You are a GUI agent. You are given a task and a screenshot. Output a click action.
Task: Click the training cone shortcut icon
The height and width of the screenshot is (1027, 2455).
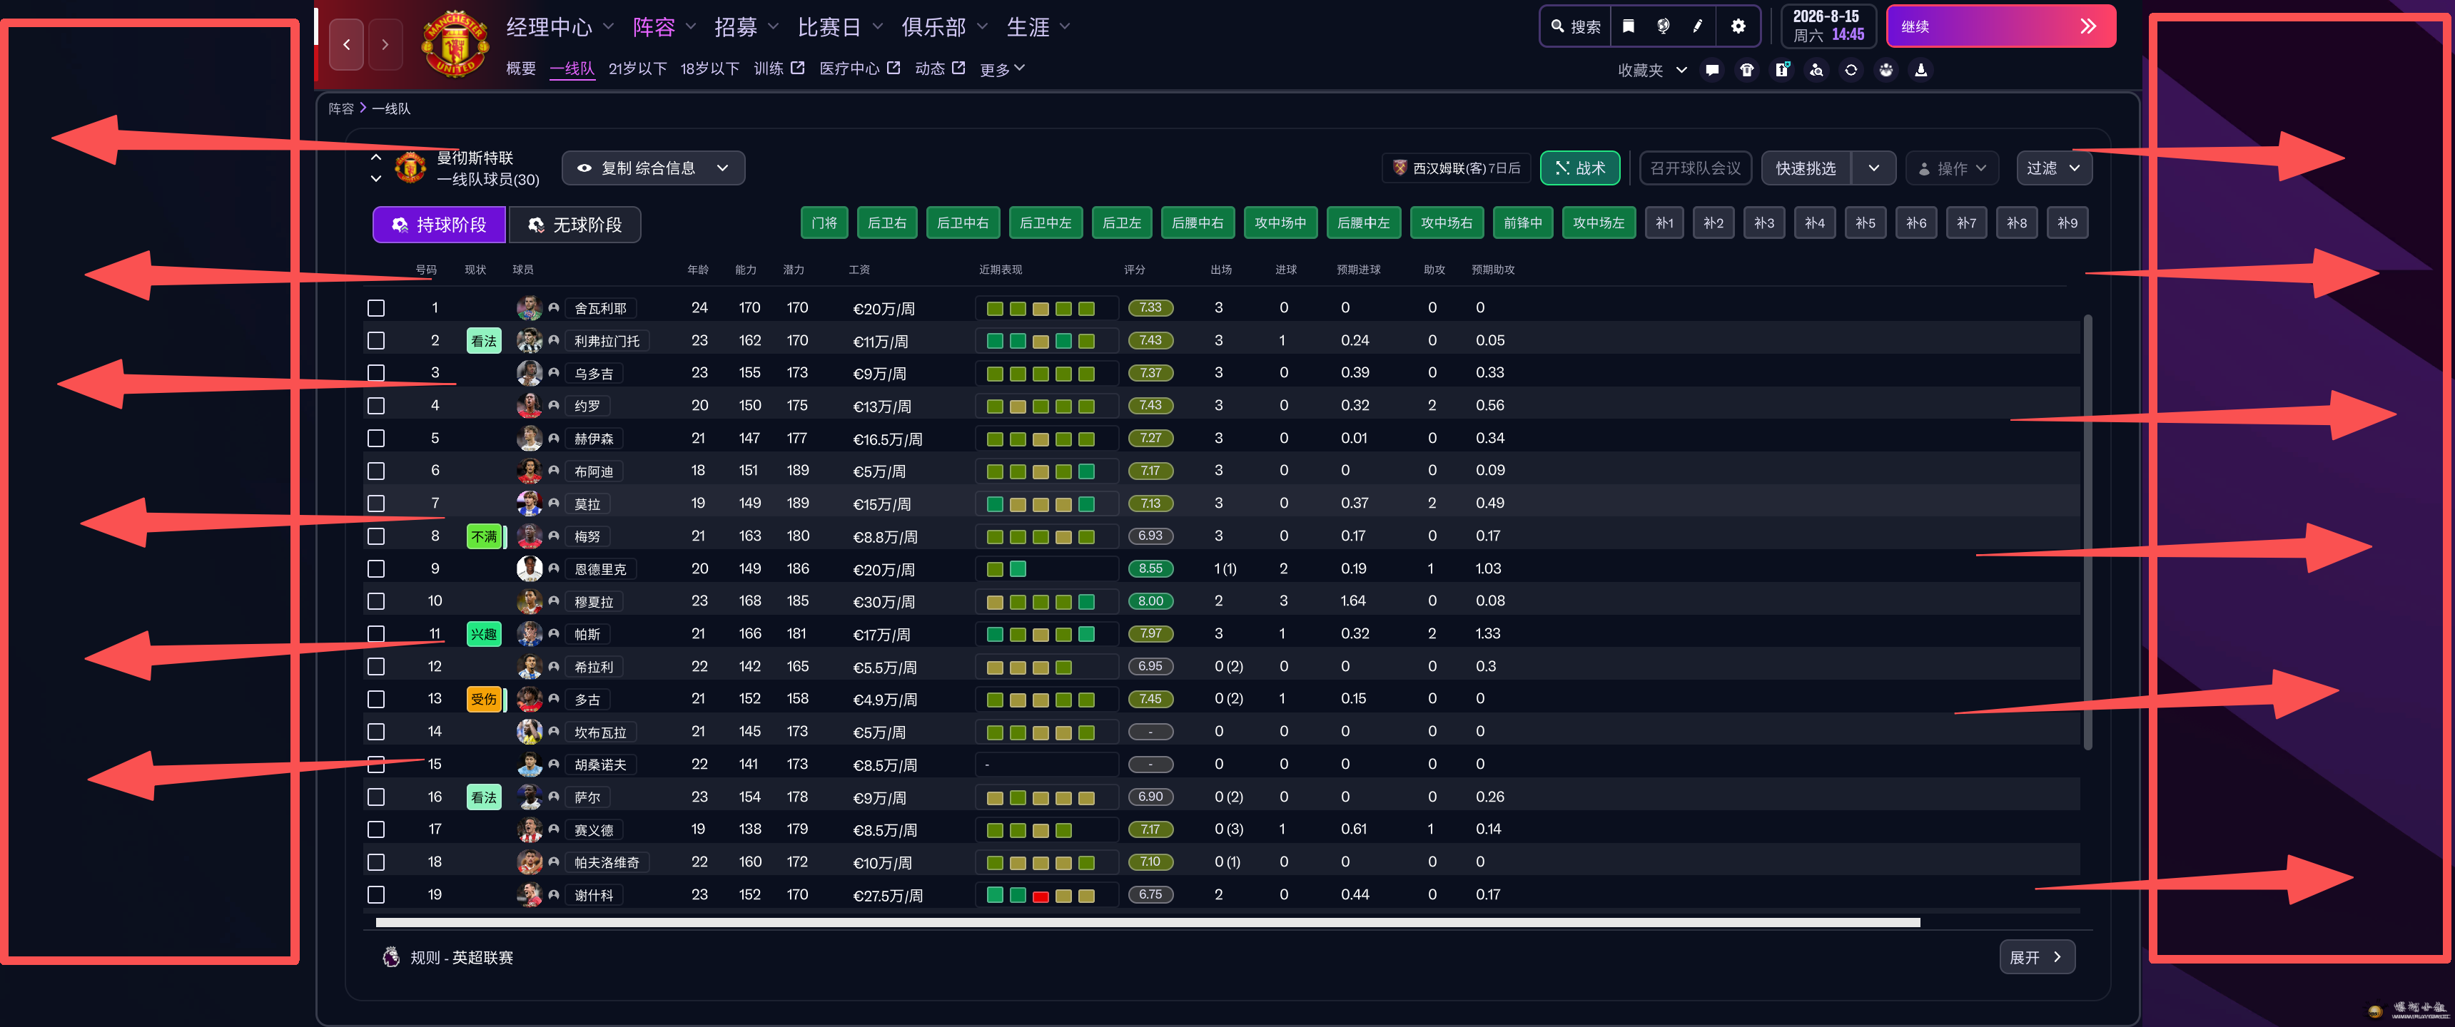1920,70
